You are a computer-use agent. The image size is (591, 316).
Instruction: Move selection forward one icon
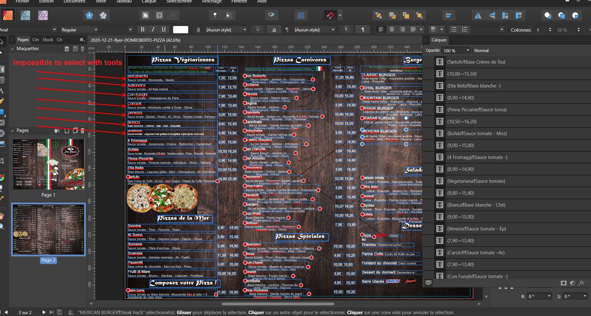[x=406, y=15]
